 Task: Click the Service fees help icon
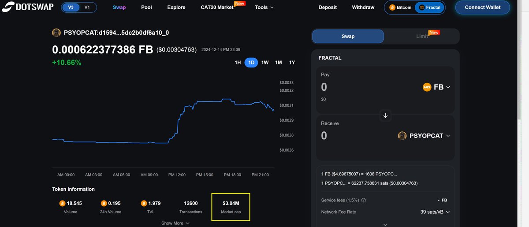(363, 200)
